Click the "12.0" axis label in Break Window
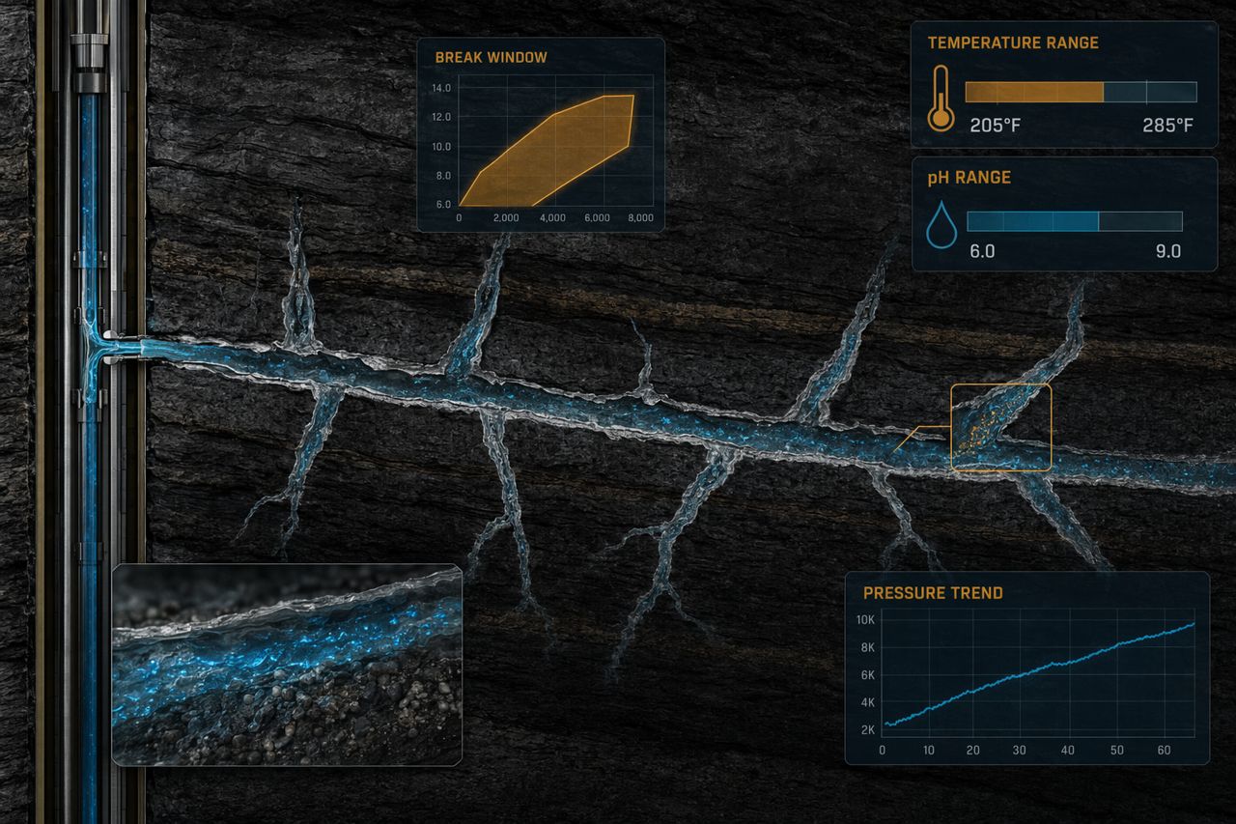The height and width of the screenshot is (824, 1236). click(x=441, y=117)
